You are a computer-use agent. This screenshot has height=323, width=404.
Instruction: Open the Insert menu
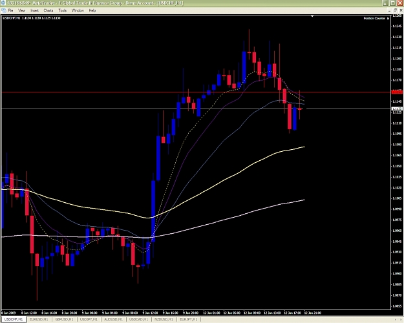34,10
